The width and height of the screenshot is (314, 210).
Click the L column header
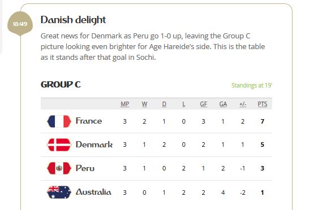coord(184,104)
